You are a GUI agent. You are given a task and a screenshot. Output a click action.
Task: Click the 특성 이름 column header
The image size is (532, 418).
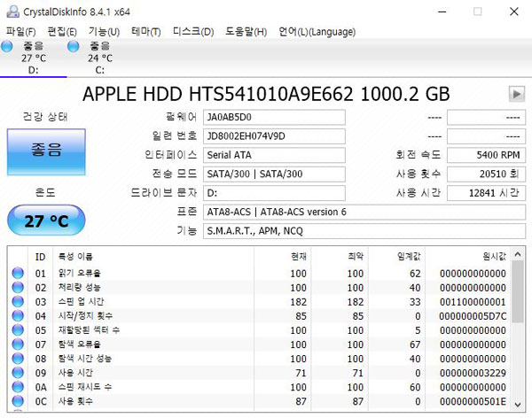(153, 257)
